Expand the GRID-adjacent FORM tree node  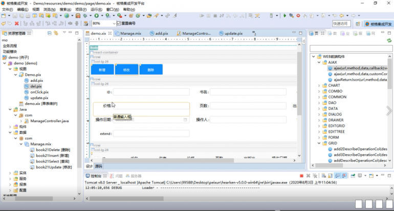pyautogui.click(x=318, y=137)
